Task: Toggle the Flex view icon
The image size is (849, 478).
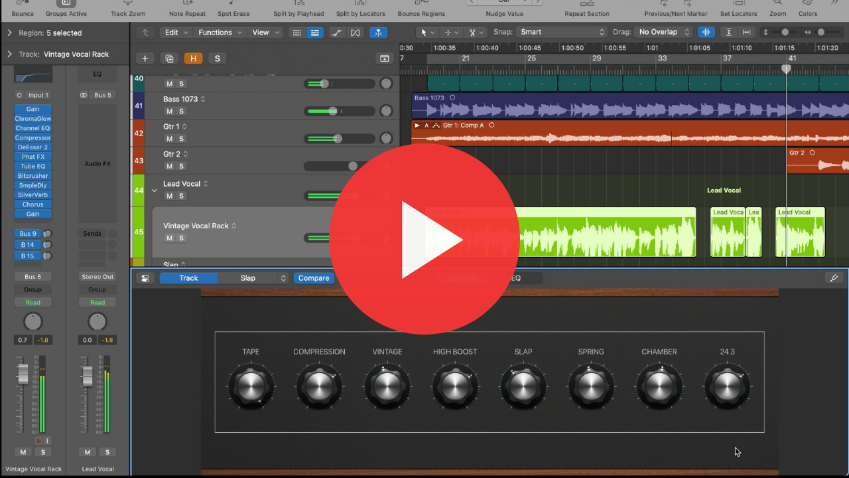Action: click(356, 33)
